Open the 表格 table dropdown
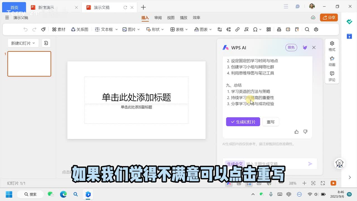 tap(179, 29)
